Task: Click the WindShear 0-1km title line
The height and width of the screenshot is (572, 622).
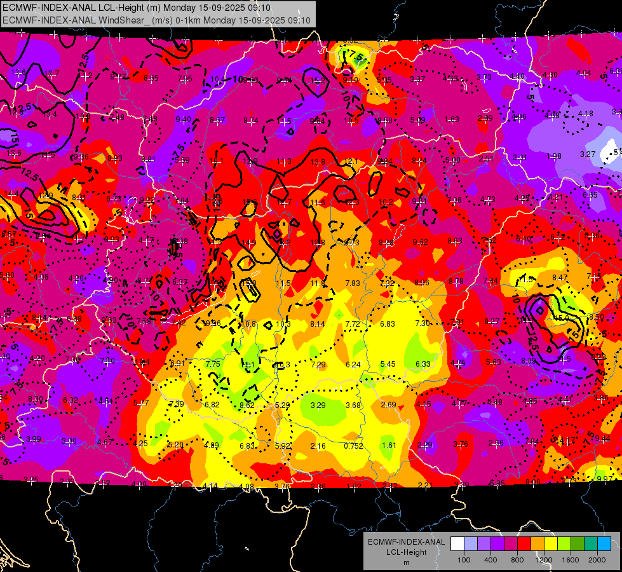Action: point(156,20)
